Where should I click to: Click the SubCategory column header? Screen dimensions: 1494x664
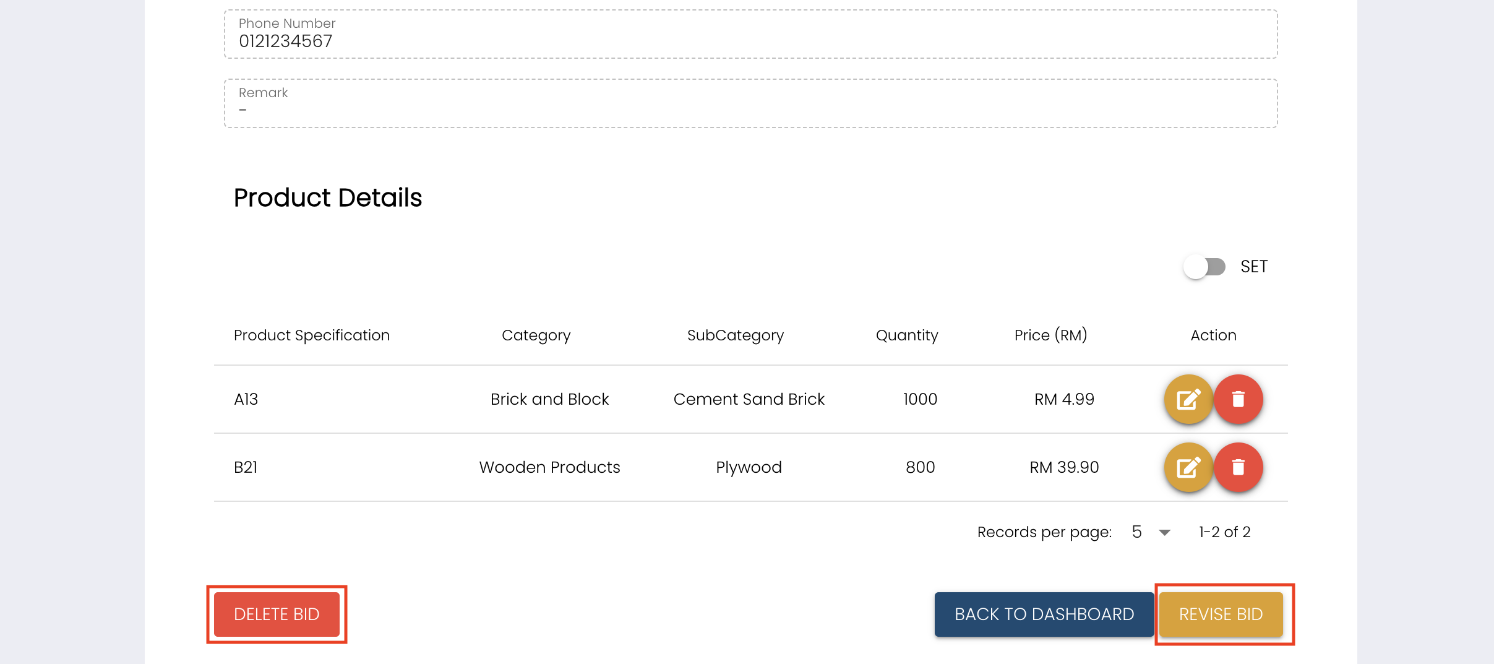click(x=735, y=335)
